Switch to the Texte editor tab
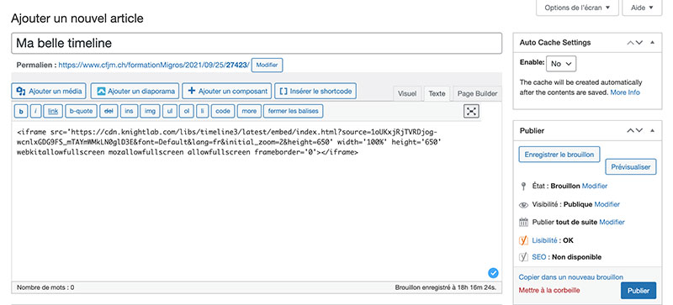The width and height of the screenshot is (673, 305). tap(437, 93)
